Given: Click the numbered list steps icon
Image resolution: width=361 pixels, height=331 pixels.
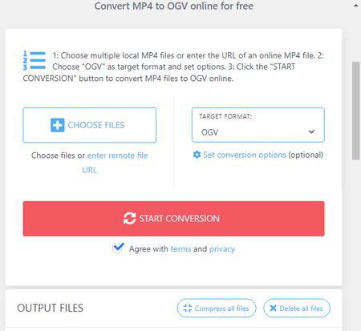Looking at the screenshot, I should pyautogui.click(x=34, y=60).
